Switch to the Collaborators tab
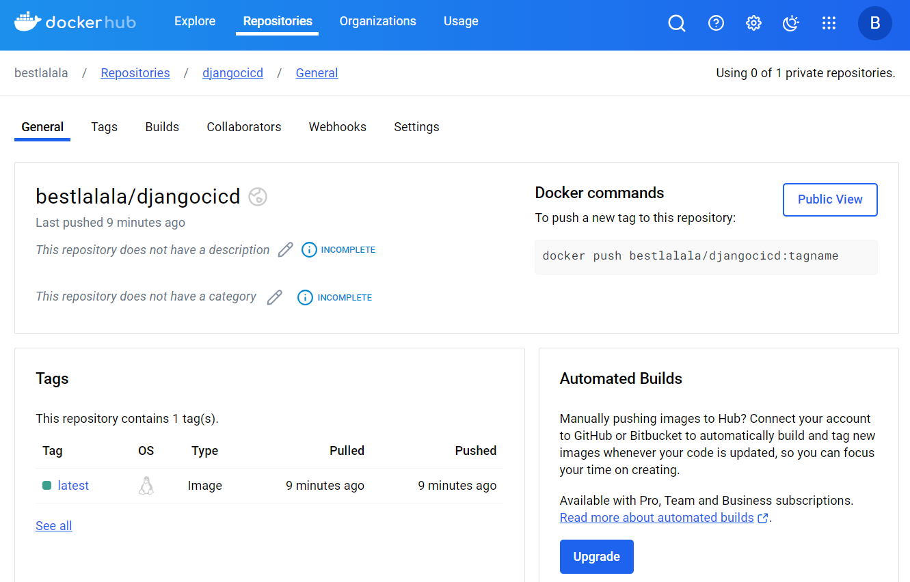The image size is (910, 582). click(244, 127)
